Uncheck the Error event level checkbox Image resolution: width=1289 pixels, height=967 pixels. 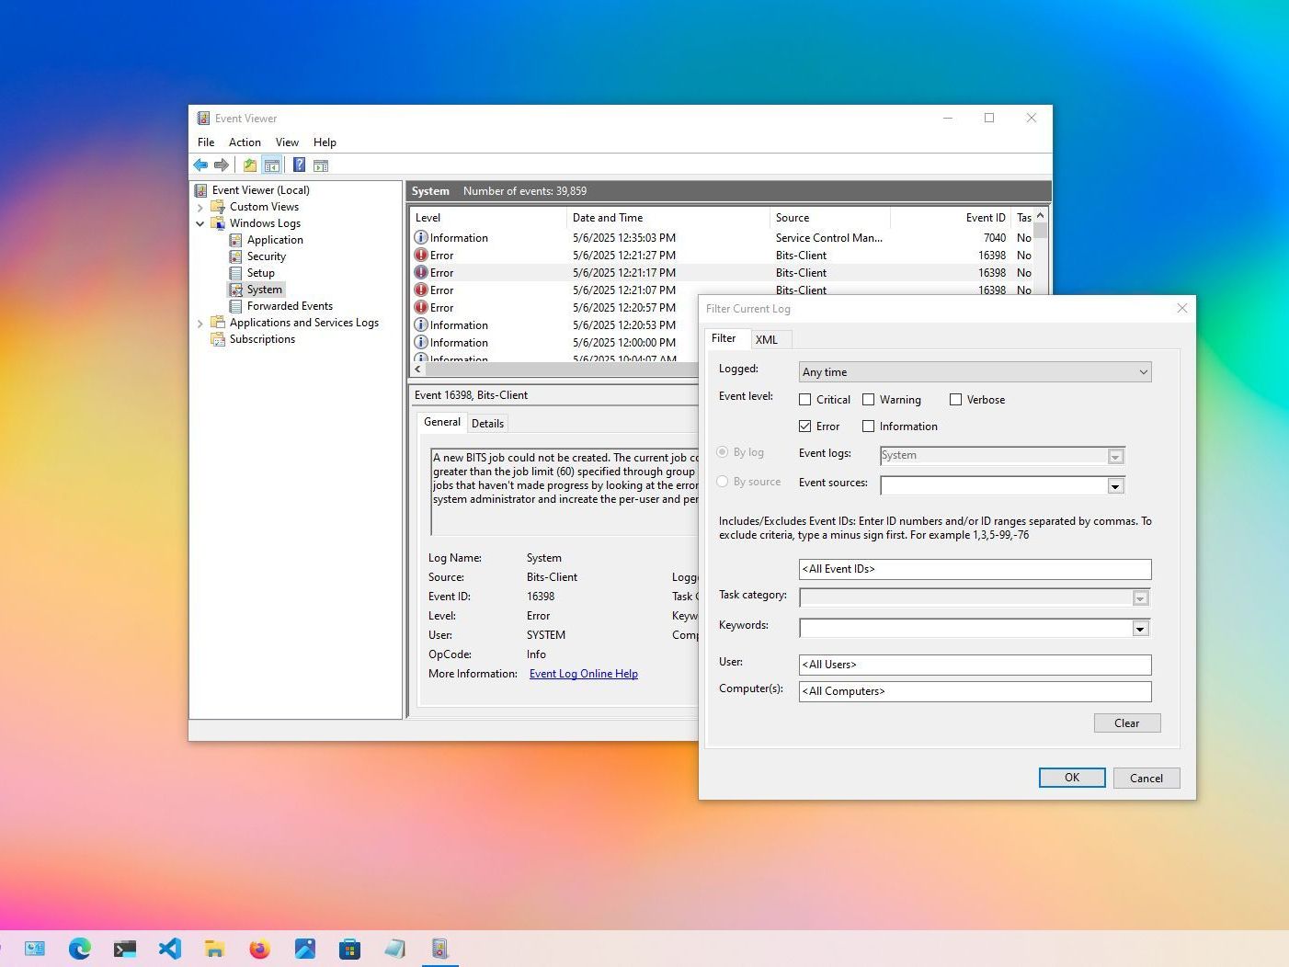tap(805, 427)
